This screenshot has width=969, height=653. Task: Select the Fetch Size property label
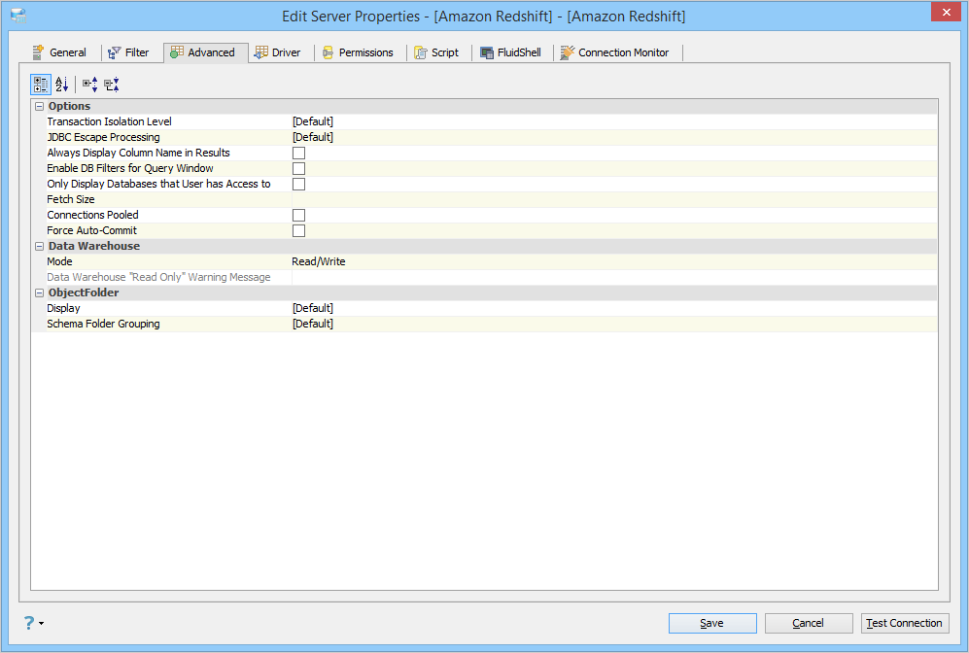[70, 199]
